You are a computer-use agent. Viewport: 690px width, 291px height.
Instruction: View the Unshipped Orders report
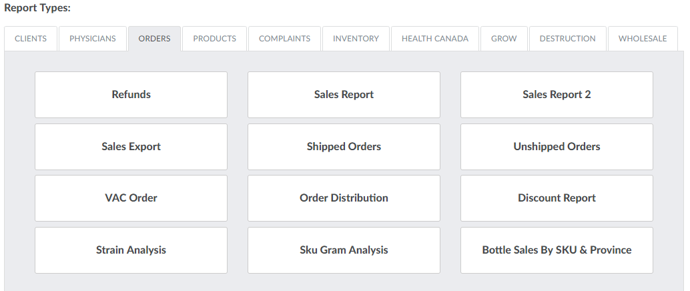[x=557, y=147]
